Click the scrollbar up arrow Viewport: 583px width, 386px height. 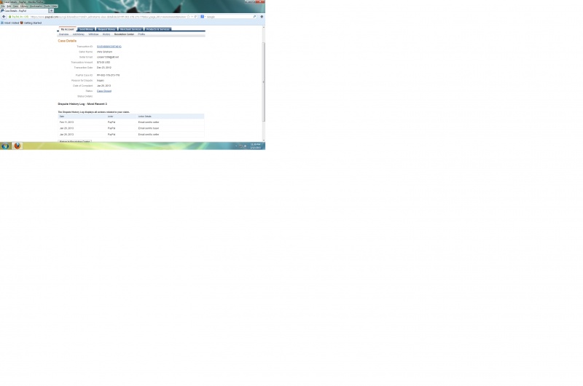pyautogui.click(x=264, y=28)
